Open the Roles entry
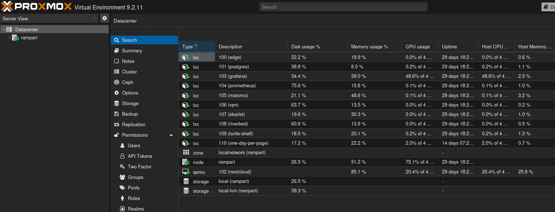 click(144, 198)
